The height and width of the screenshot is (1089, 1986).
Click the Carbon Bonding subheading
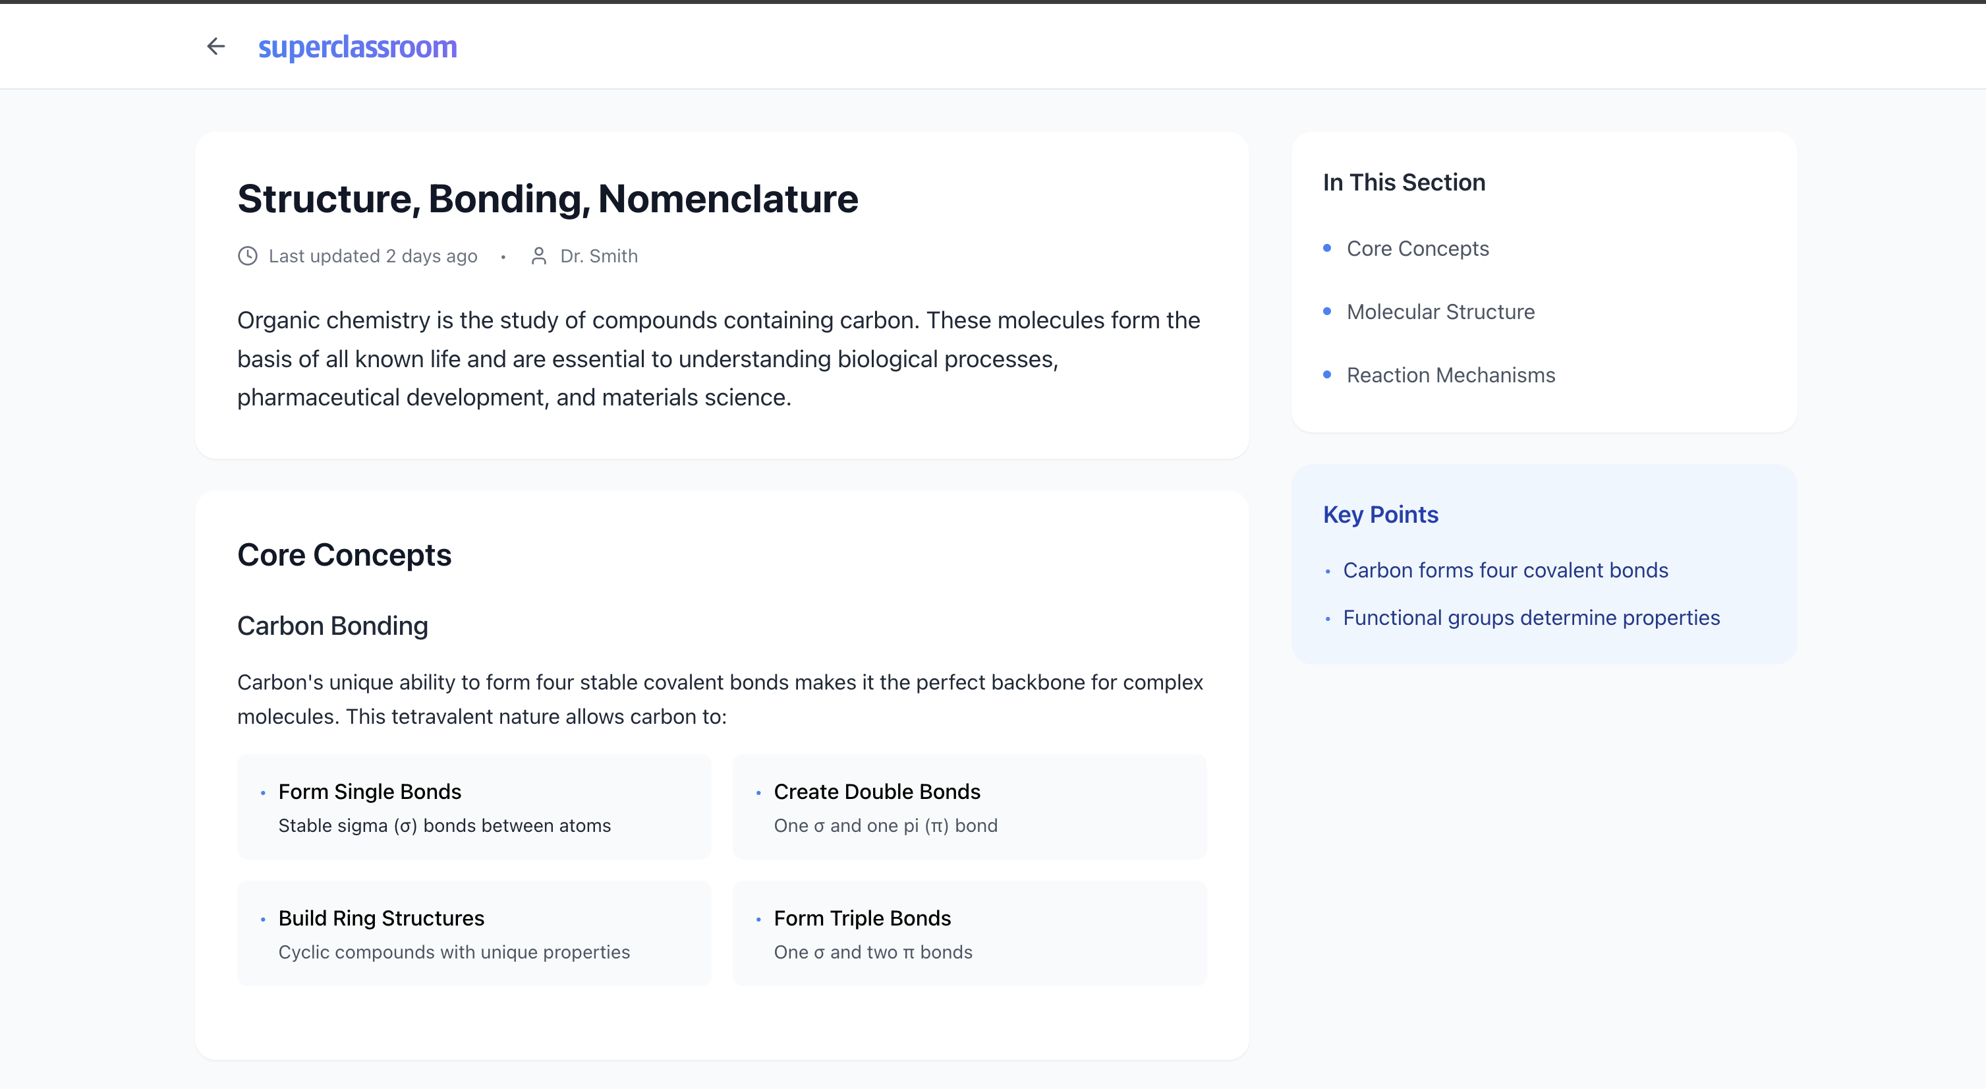click(332, 626)
